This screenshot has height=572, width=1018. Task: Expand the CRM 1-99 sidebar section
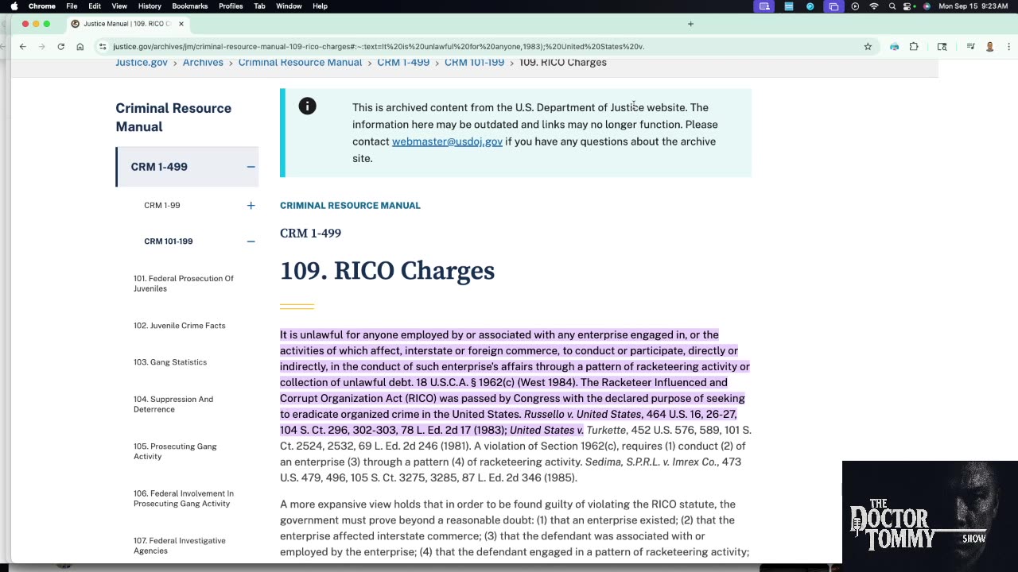point(251,205)
